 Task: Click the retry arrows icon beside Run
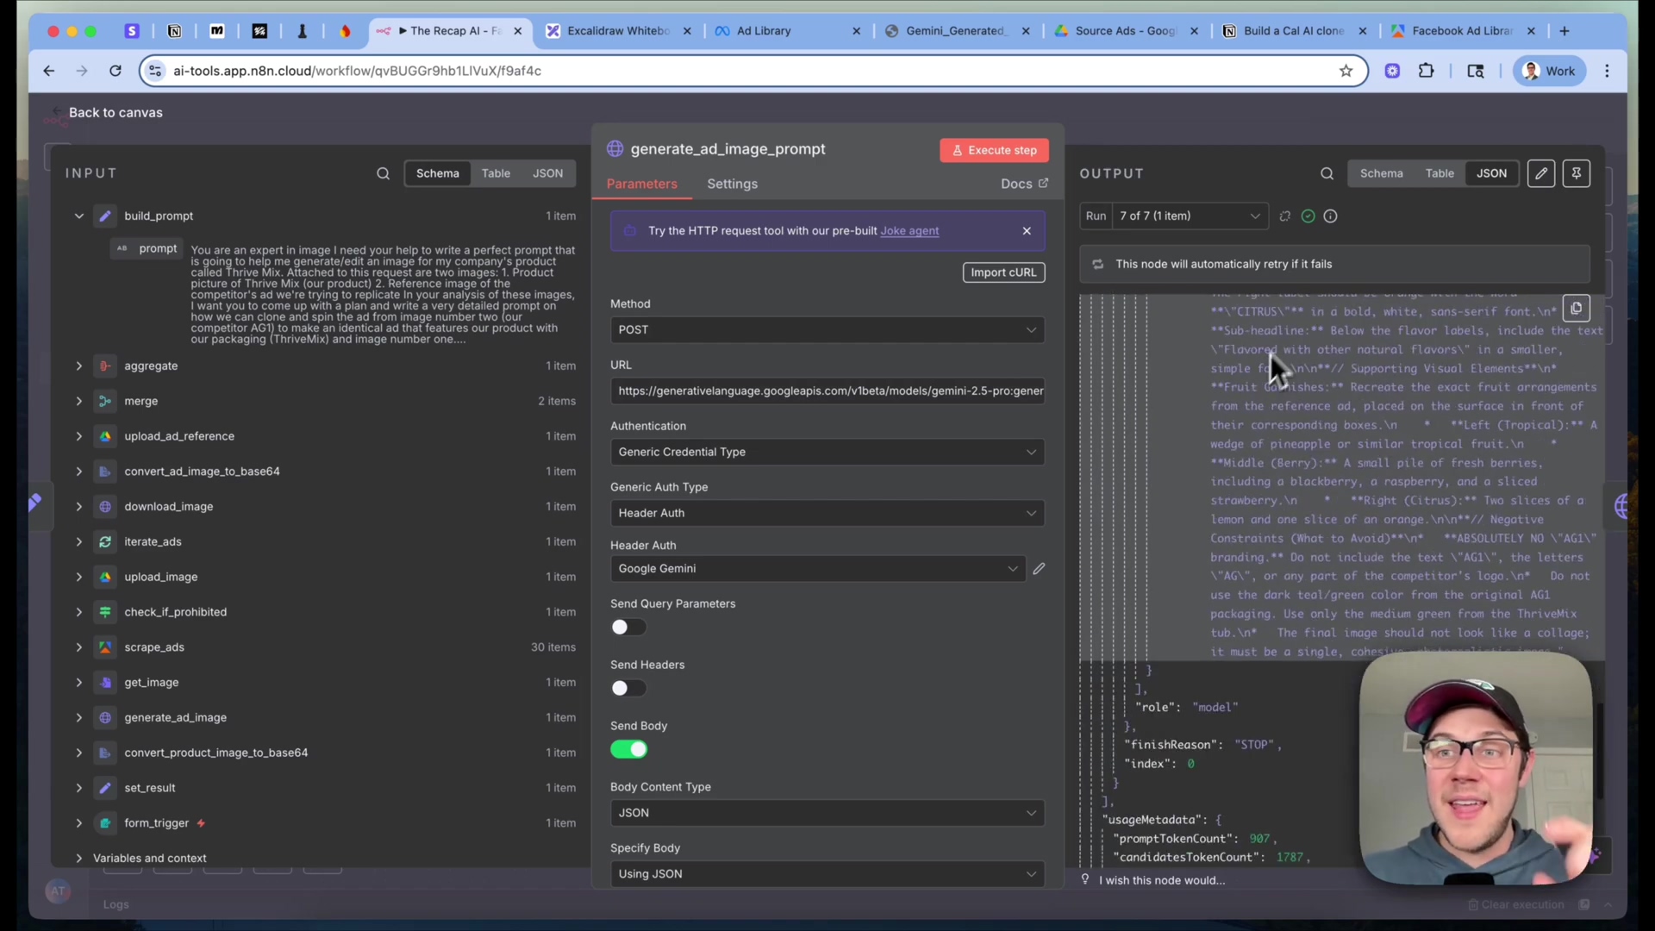coord(1285,216)
